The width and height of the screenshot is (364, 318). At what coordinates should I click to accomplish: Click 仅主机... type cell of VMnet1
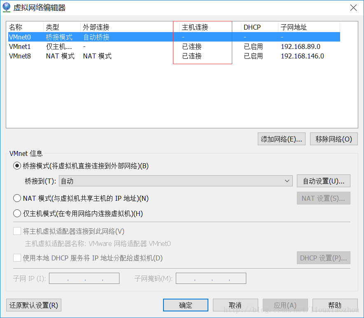pos(59,46)
